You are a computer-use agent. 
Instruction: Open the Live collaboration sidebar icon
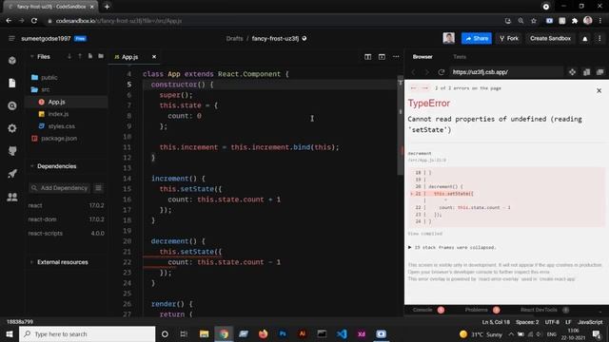(12, 197)
